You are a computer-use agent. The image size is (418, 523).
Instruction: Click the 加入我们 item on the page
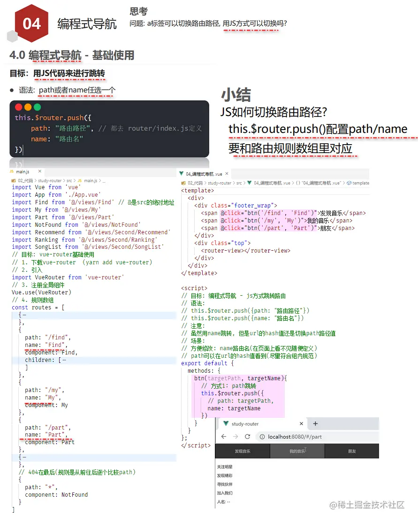[x=225, y=492]
